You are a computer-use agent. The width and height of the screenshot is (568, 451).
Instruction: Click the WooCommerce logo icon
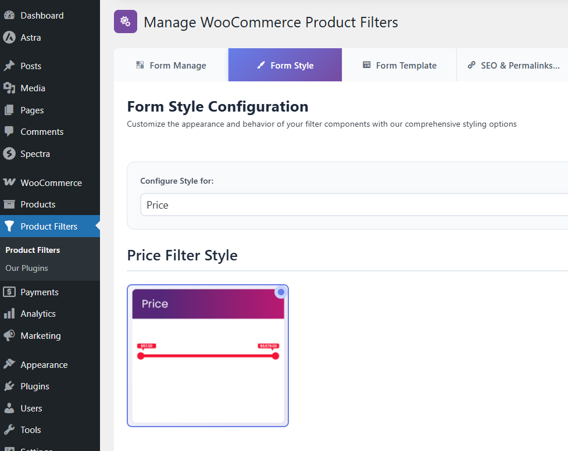[9, 182]
